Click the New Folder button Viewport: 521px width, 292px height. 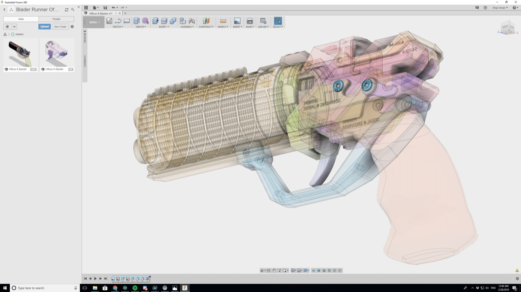tap(60, 27)
